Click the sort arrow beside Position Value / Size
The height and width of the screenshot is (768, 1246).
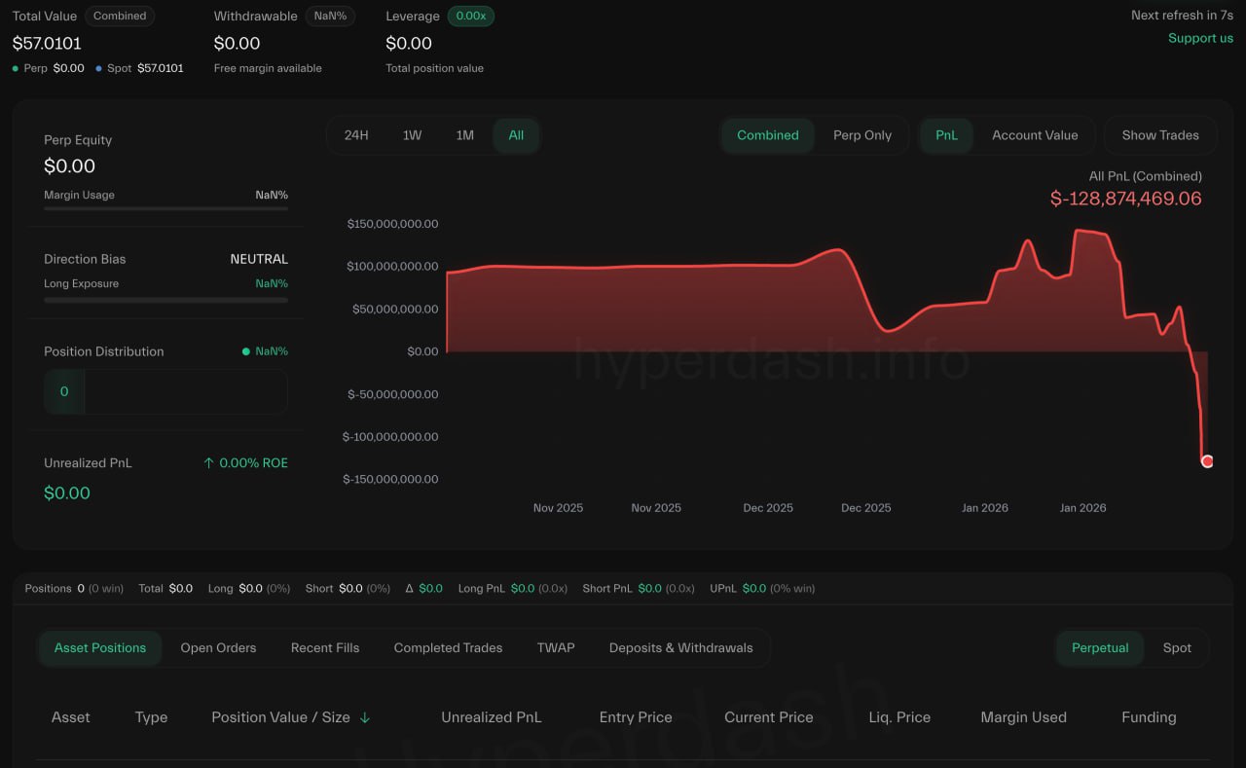(x=365, y=717)
